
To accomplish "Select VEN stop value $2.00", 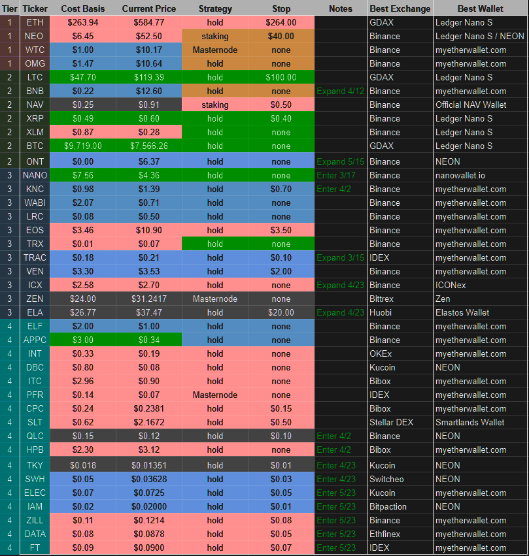I will (x=281, y=271).
